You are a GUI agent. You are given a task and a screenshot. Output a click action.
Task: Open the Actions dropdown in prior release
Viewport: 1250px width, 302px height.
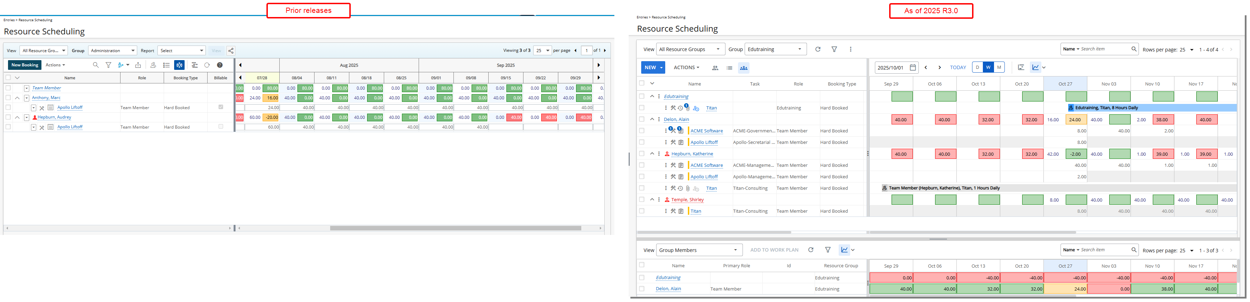[55, 65]
